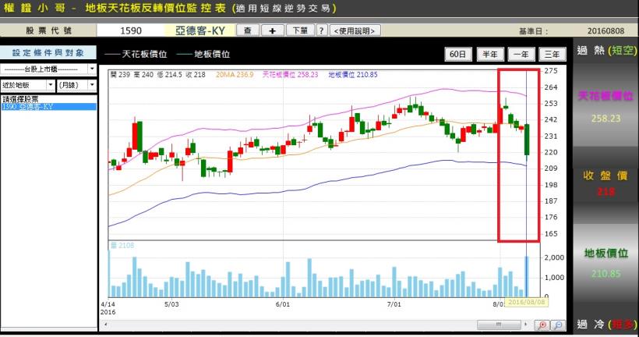The width and height of the screenshot is (639, 337).
Task: Switch chart to 半年 range
Action: point(489,55)
